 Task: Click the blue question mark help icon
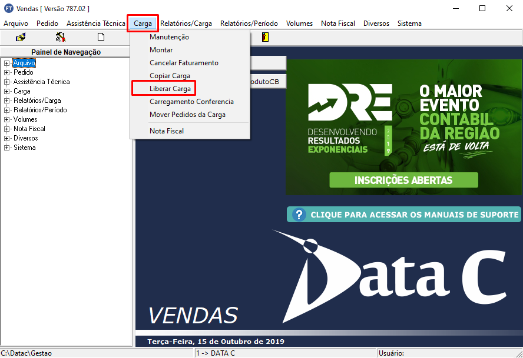[299, 215]
